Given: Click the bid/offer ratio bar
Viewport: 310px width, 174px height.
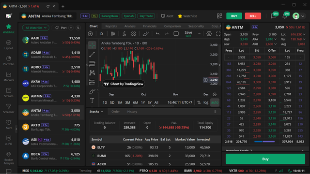Looking at the screenshot, I should pos(264,142).
